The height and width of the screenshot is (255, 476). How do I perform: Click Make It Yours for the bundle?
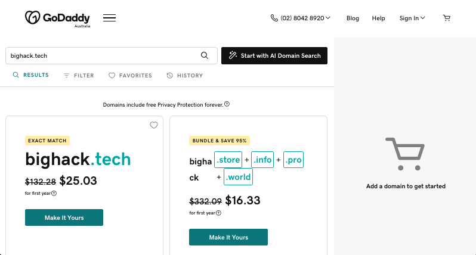pyautogui.click(x=228, y=237)
